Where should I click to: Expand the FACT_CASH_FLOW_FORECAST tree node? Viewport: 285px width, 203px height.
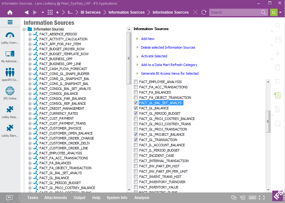tap(30, 69)
